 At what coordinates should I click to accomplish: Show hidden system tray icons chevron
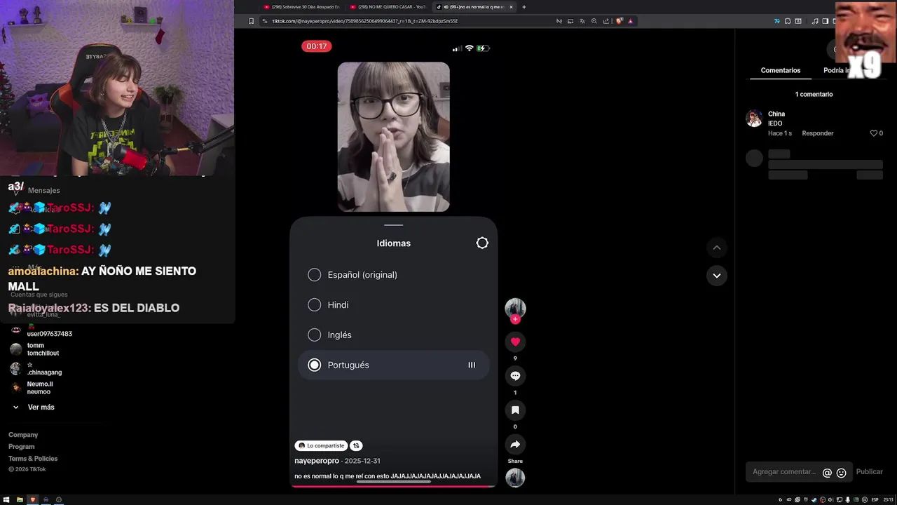click(781, 500)
